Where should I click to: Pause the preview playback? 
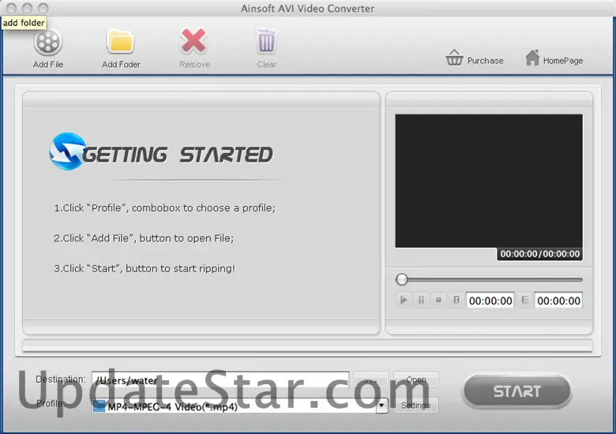coord(421,300)
